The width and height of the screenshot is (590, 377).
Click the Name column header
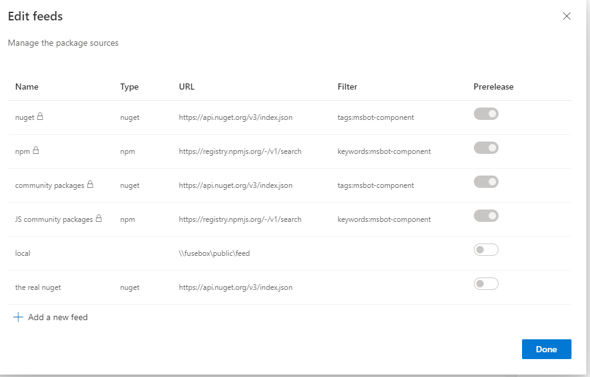[27, 87]
